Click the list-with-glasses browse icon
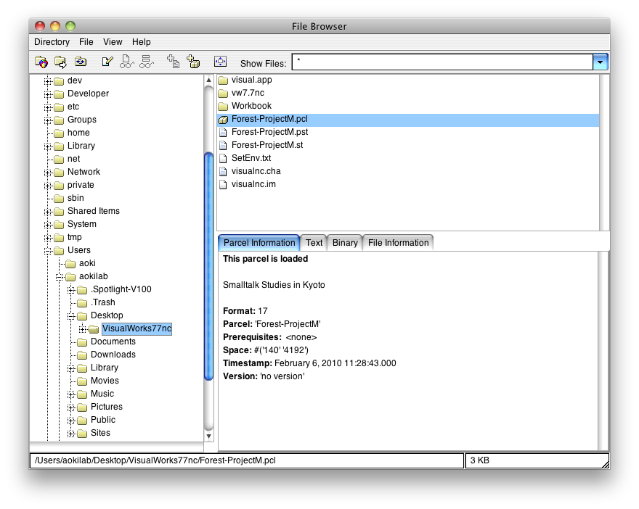 coord(147,62)
